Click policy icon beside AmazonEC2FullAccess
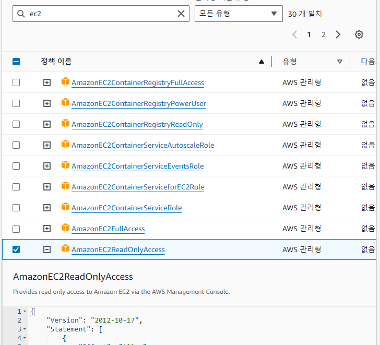This screenshot has height=345, width=380. 65,228
